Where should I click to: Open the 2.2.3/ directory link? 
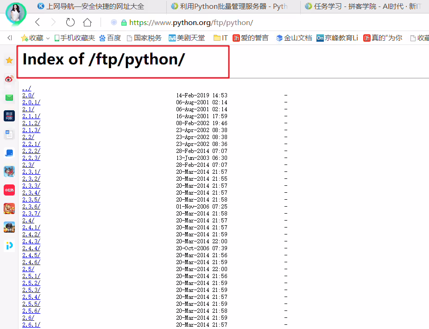click(x=31, y=158)
